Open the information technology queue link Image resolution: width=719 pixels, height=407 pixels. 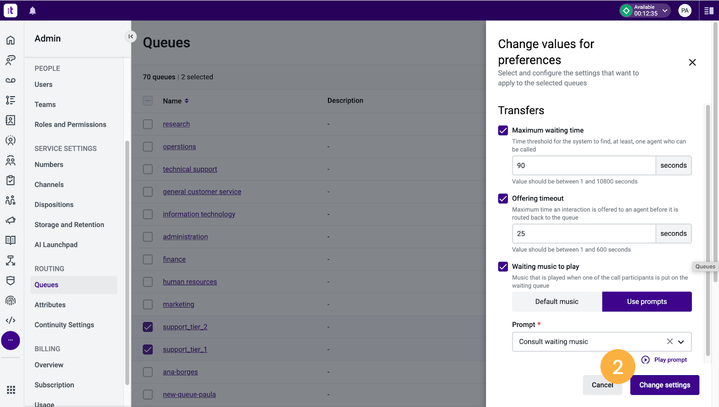click(199, 214)
